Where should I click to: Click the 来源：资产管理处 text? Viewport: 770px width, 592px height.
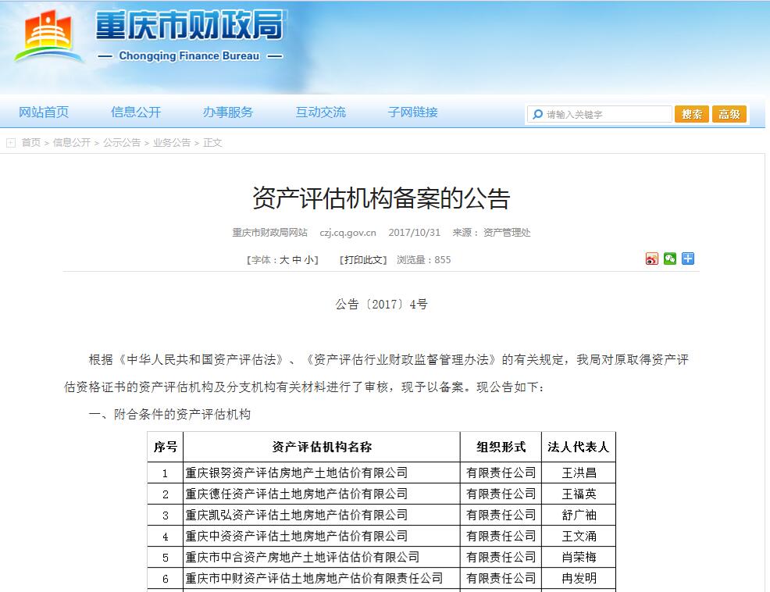tap(491, 233)
